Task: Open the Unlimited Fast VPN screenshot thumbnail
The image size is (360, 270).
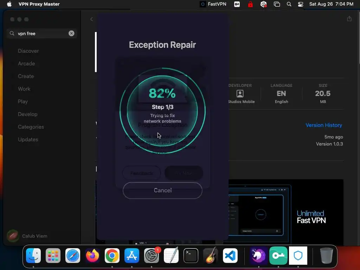Action: pos(286,212)
